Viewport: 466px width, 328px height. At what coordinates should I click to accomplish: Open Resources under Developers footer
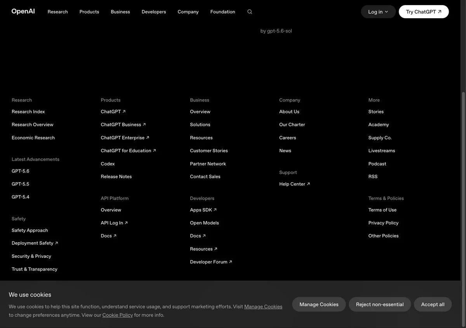coord(204,249)
